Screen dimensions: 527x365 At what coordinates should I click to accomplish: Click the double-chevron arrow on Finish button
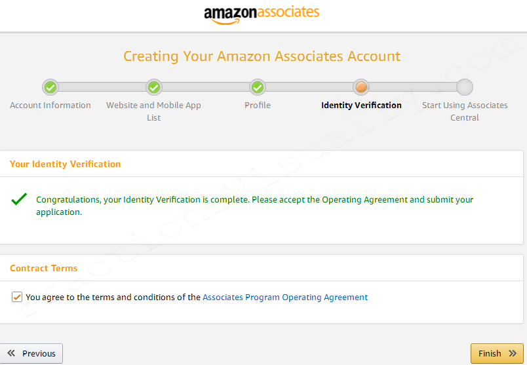point(513,353)
